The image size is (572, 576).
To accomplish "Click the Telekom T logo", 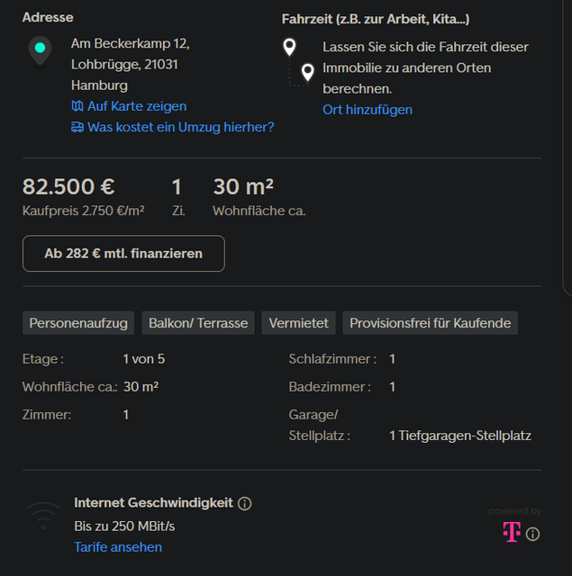I will 512,532.
